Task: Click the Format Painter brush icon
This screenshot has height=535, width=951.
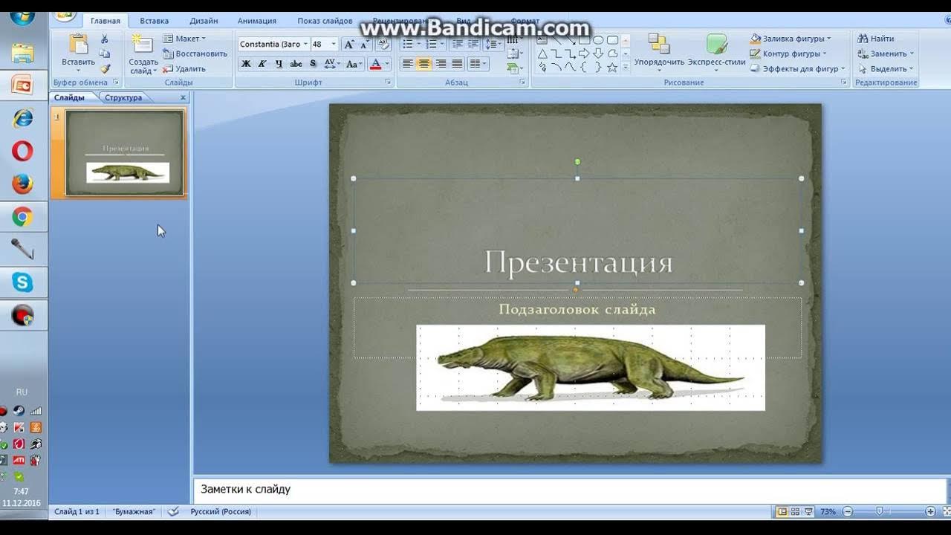Action: (105, 68)
